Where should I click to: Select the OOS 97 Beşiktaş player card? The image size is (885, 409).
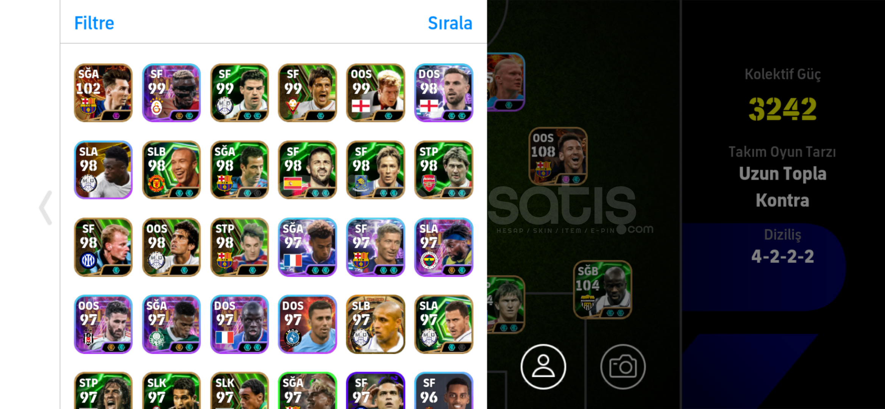103,324
